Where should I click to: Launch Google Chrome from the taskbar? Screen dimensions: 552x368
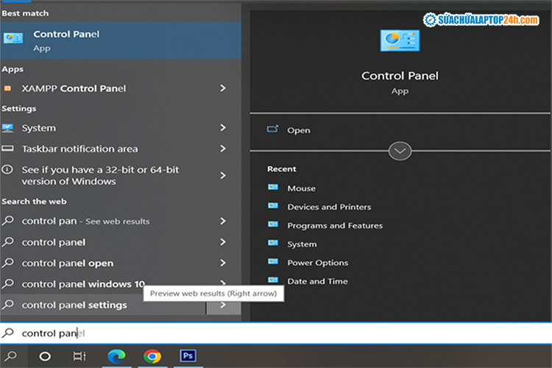pyautogui.click(x=152, y=356)
